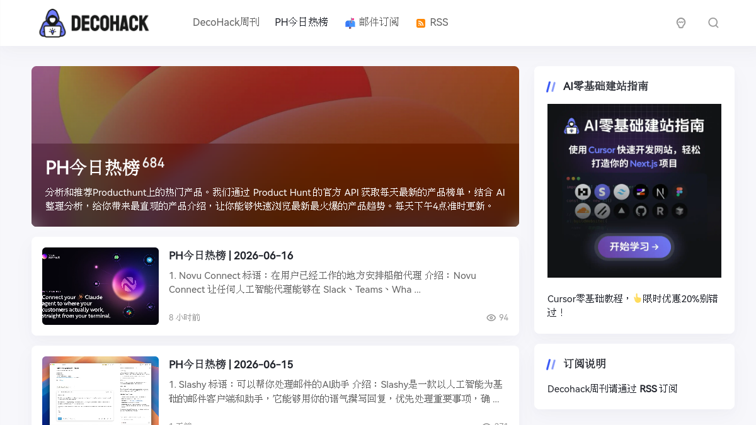This screenshot has width=756, height=425.
Task: Open the PH今日热榜 | 2026-06-16 article title
Action: pyautogui.click(x=231, y=256)
